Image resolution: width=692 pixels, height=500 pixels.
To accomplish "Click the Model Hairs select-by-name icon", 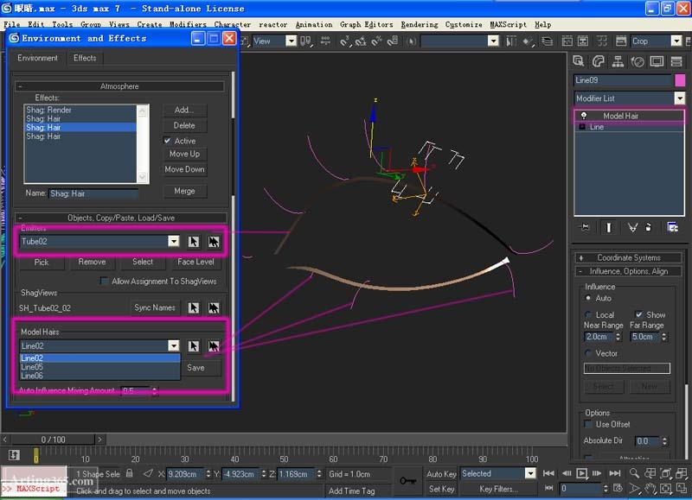I will click(x=214, y=345).
